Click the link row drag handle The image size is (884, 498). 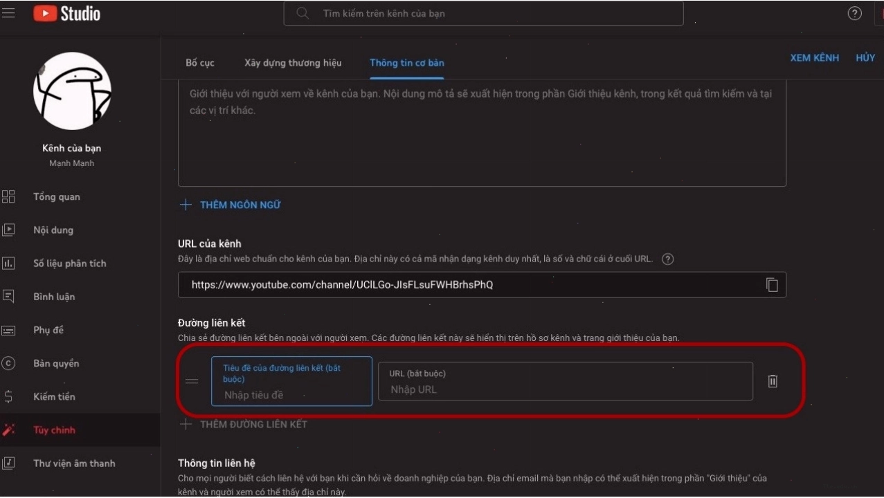(x=192, y=381)
